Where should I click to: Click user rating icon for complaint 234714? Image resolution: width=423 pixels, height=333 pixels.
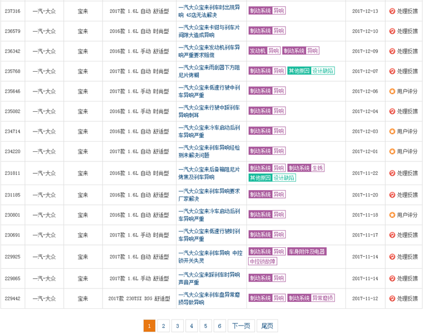tap(392, 132)
